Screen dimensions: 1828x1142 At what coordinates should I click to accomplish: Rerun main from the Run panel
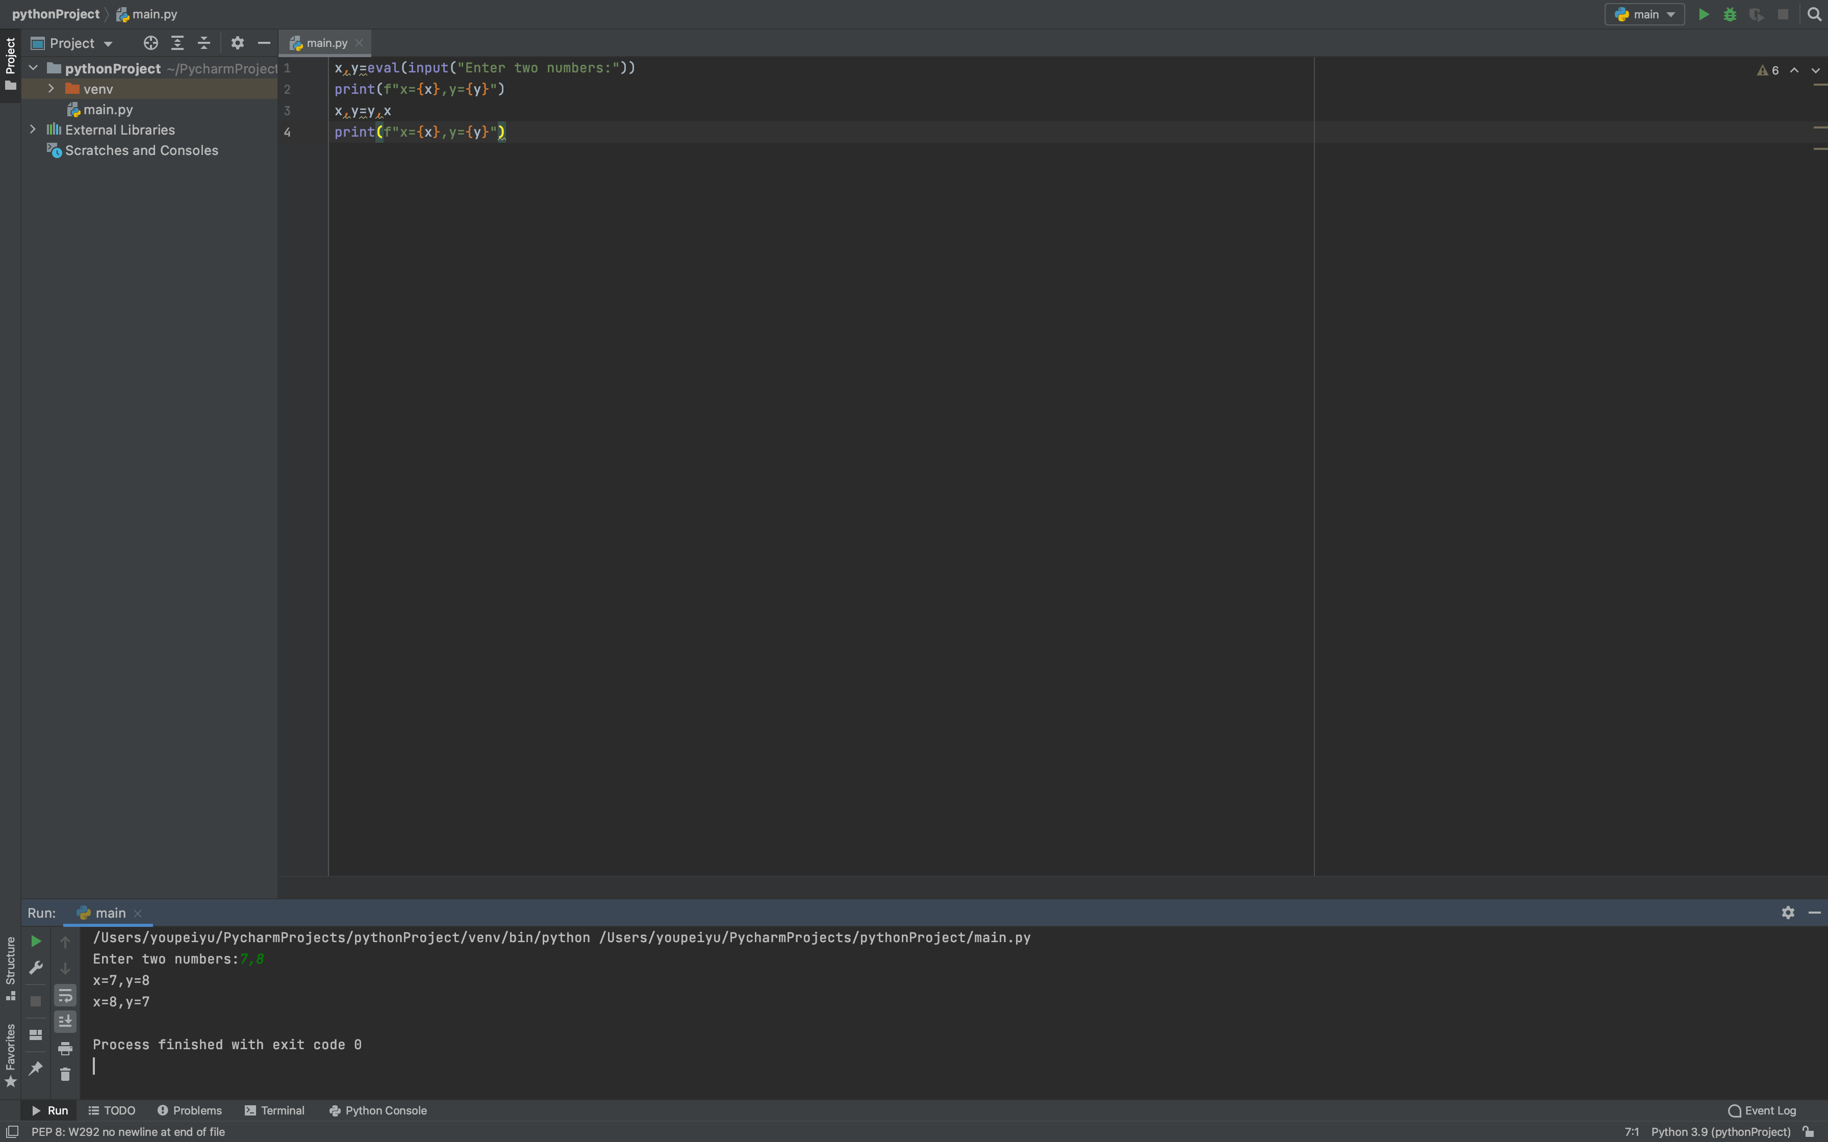click(36, 941)
